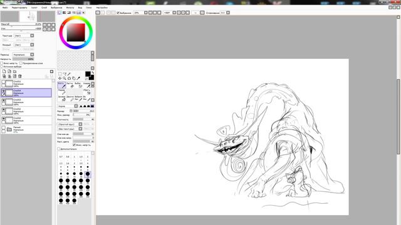Toggle the color wheel panel icon

(x=60, y=12)
